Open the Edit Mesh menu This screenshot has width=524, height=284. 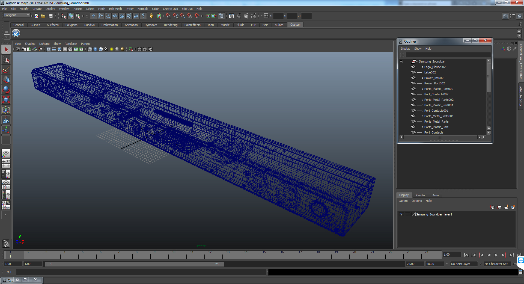point(115,9)
